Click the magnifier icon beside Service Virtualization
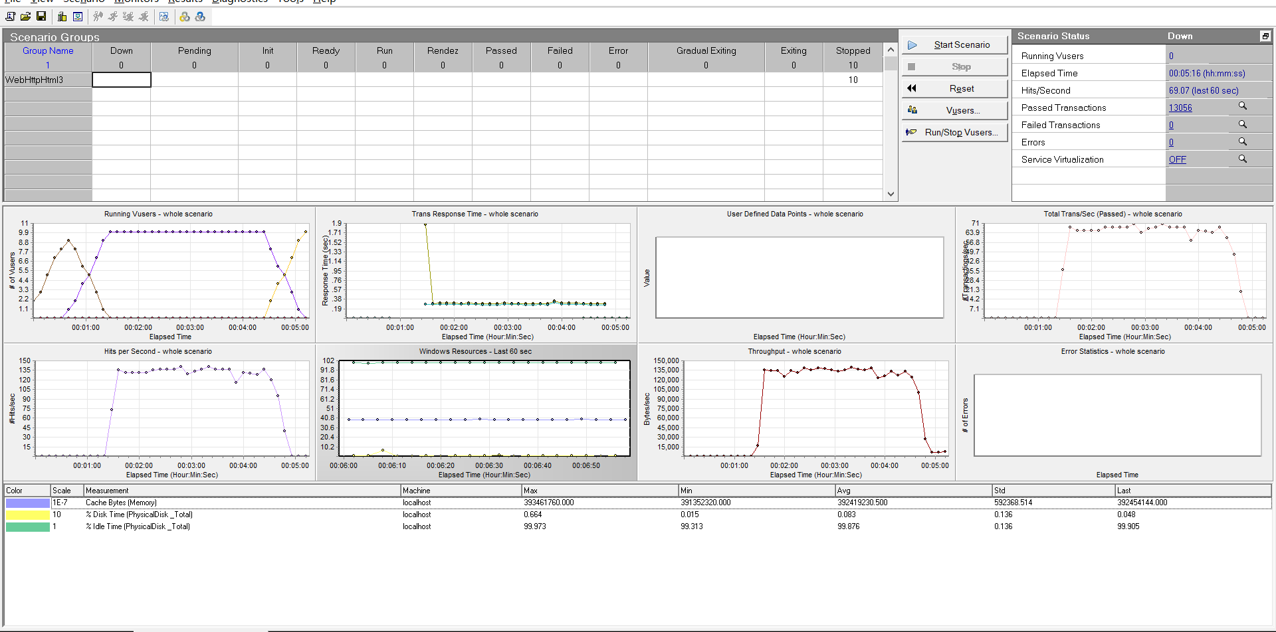This screenshot has width=1276, height=632. (1242, 159)
